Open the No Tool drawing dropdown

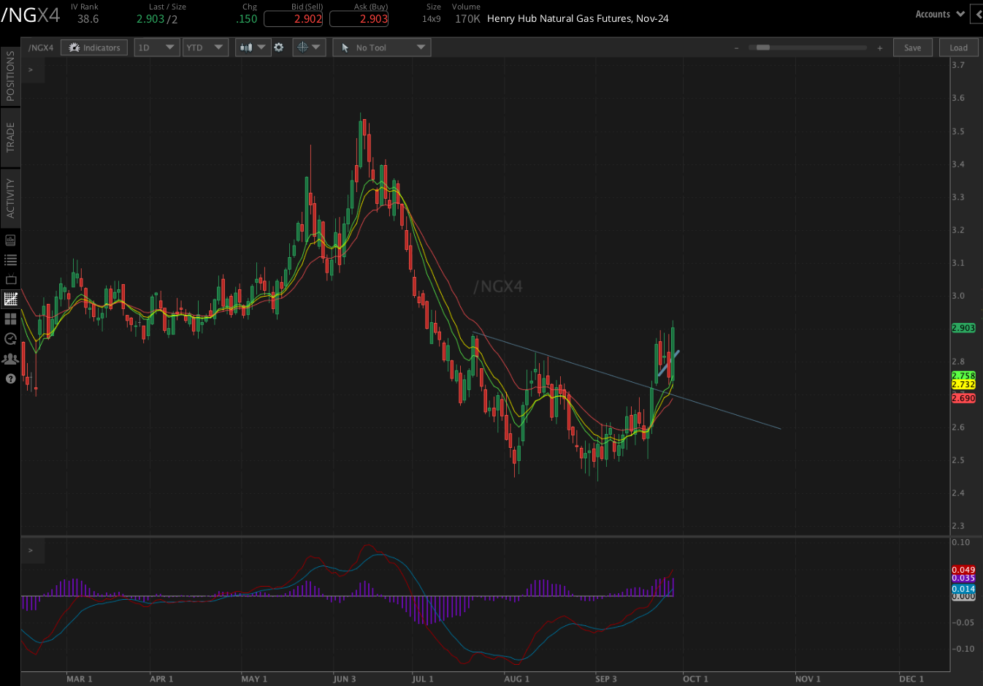click(x=381, y=47)
